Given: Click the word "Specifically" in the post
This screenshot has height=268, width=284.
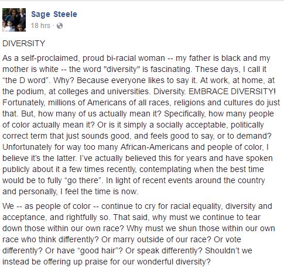Looking at the screenshot, I should click(184, 114).
